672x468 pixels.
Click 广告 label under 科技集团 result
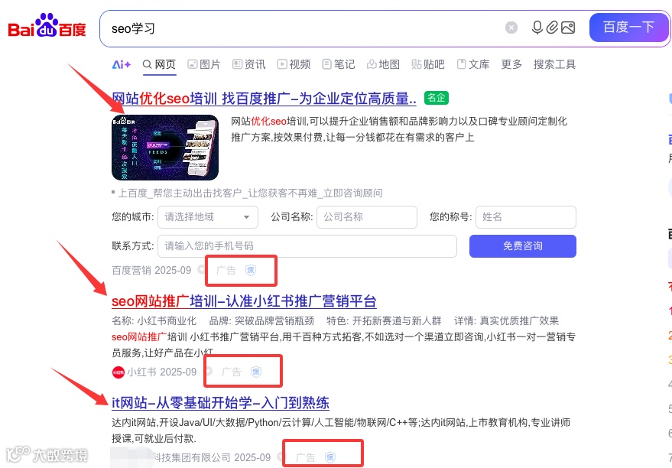306,458
